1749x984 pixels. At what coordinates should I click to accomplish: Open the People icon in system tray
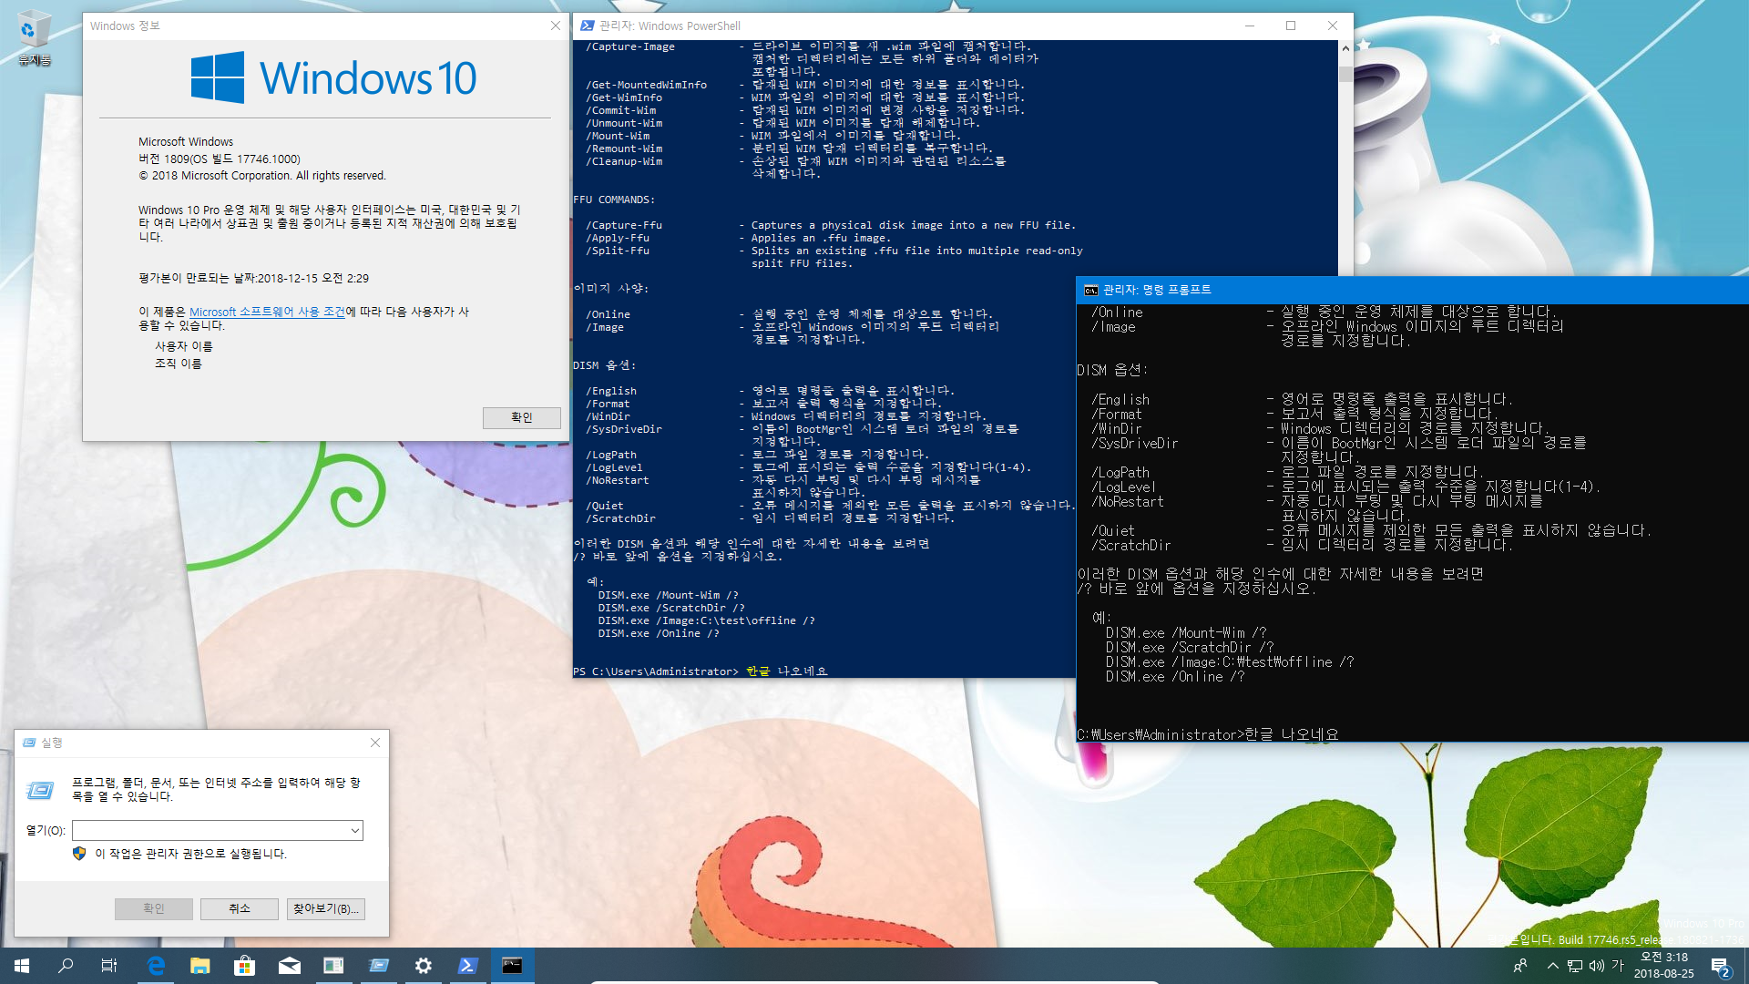pyautogui.click(x=1519, y=966)
